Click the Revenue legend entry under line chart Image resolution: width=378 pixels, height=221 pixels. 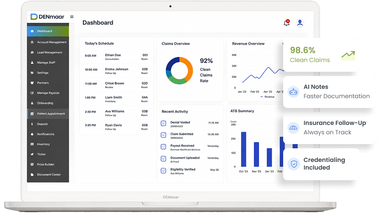267,96
